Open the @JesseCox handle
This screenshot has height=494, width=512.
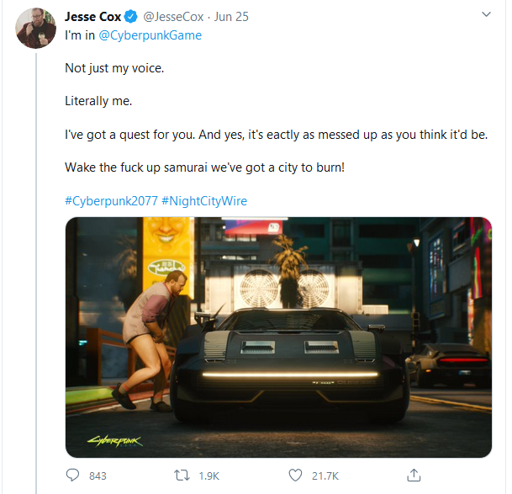tap(173, 17)
